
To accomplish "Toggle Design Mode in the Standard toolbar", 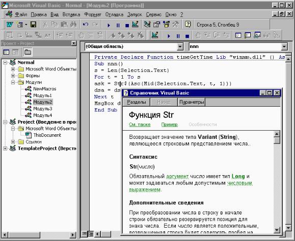I will click(x=135, y=25).
